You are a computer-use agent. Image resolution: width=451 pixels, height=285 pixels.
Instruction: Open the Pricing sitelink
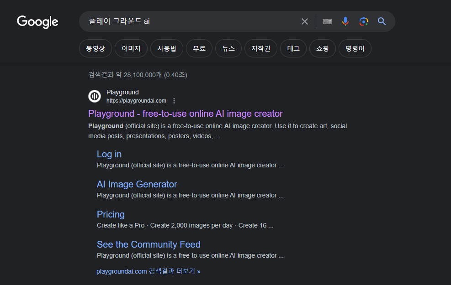click(111, 214)
